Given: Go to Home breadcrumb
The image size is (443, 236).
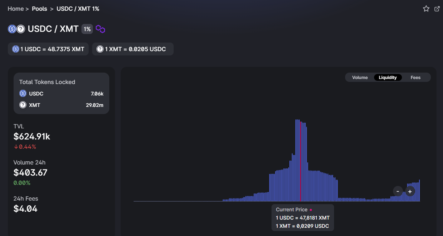Looking at the screenshot, I should 16,9.
